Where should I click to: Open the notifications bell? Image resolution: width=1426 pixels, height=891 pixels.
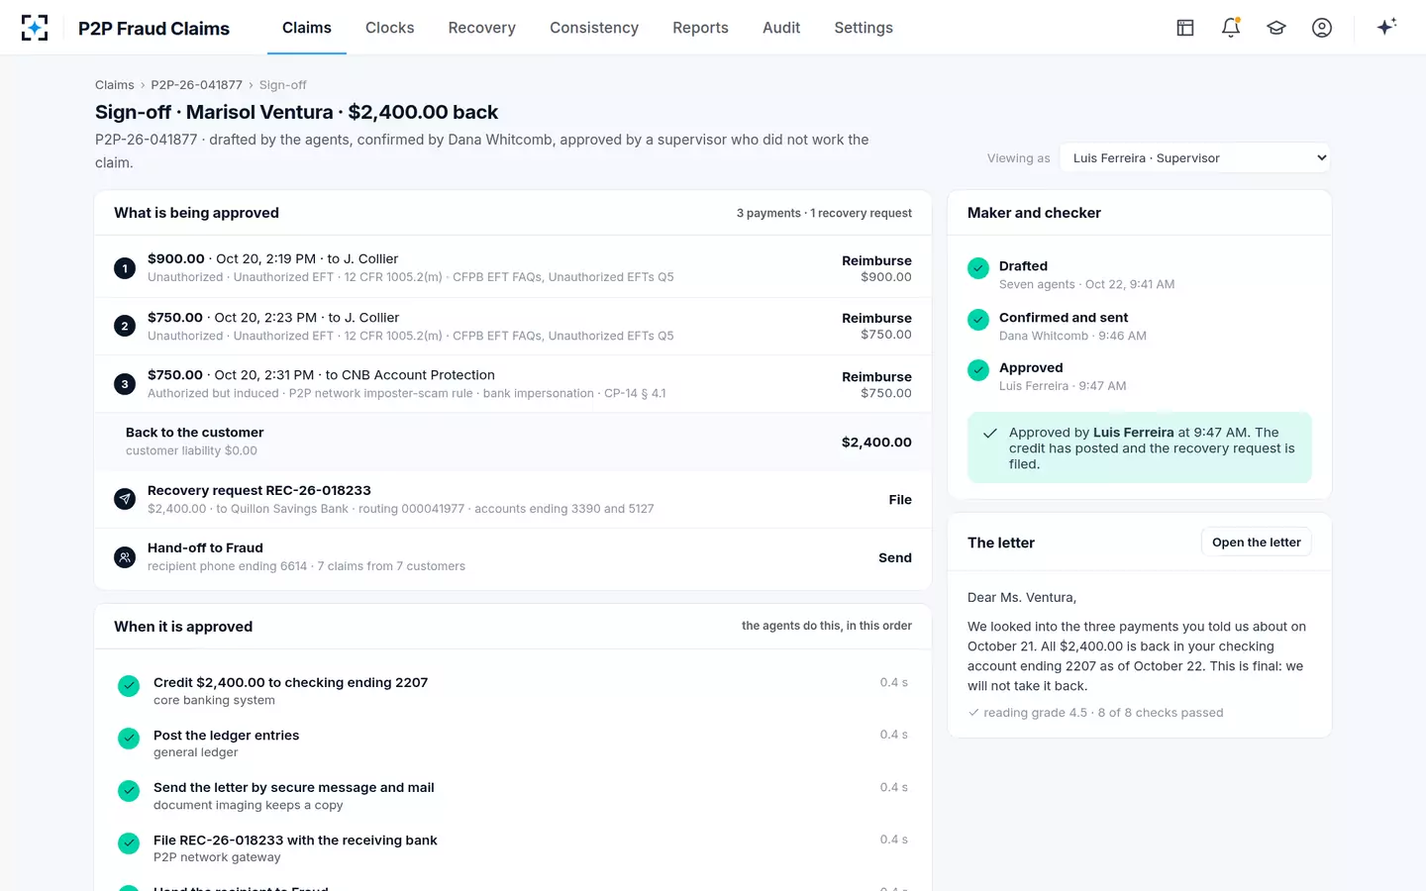point(1231,28)
